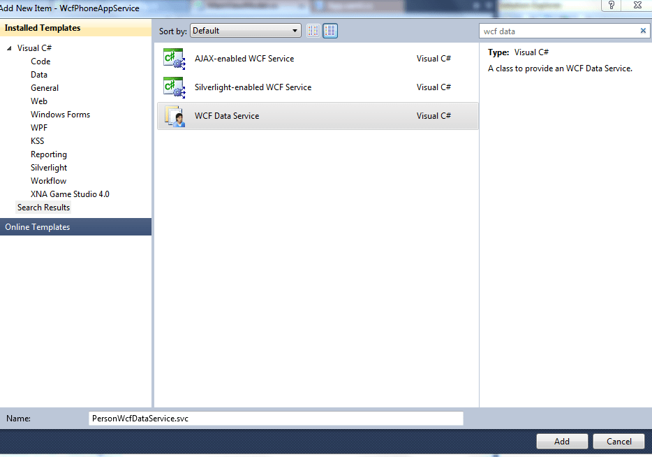Open help with the question mark button
This screenshot has width=652, height=457.
click(x=611, y=6)
